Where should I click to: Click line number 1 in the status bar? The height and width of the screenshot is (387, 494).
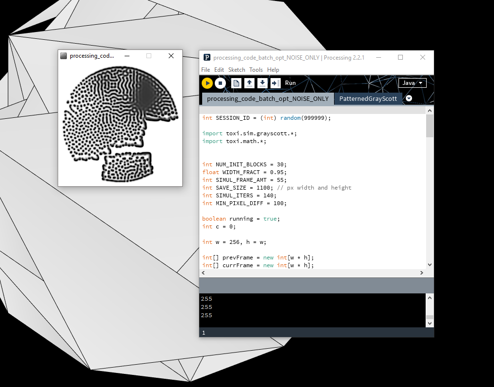tap(204, 333)
